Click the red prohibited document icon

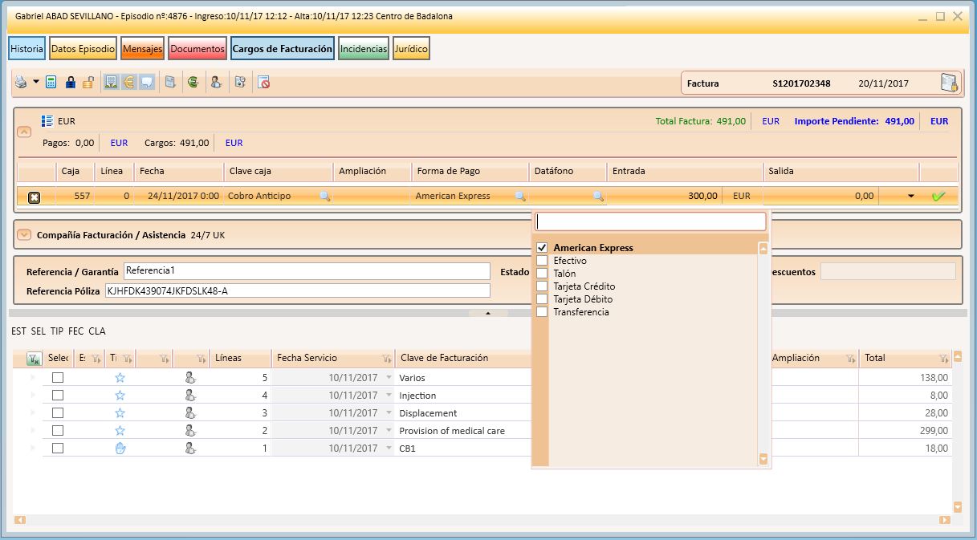(x=263, y=82)
